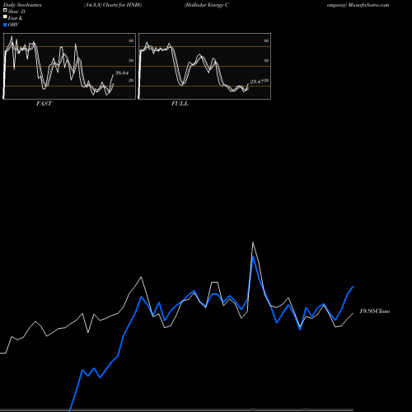Screen dimensions: 412x412
Task: Click the 36.64 value in FAST chart
Action: pyautogui.click(x=122, y=73)
